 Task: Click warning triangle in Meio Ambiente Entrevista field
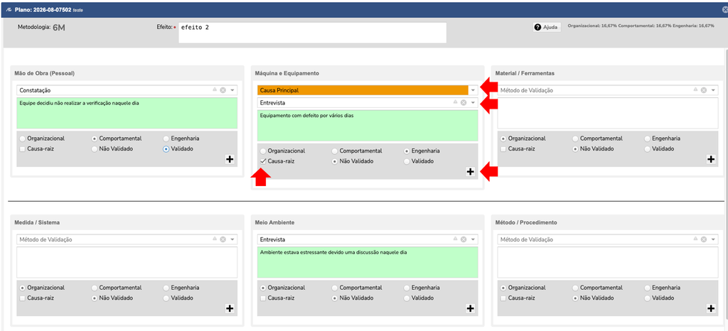[x=455, y=239]
